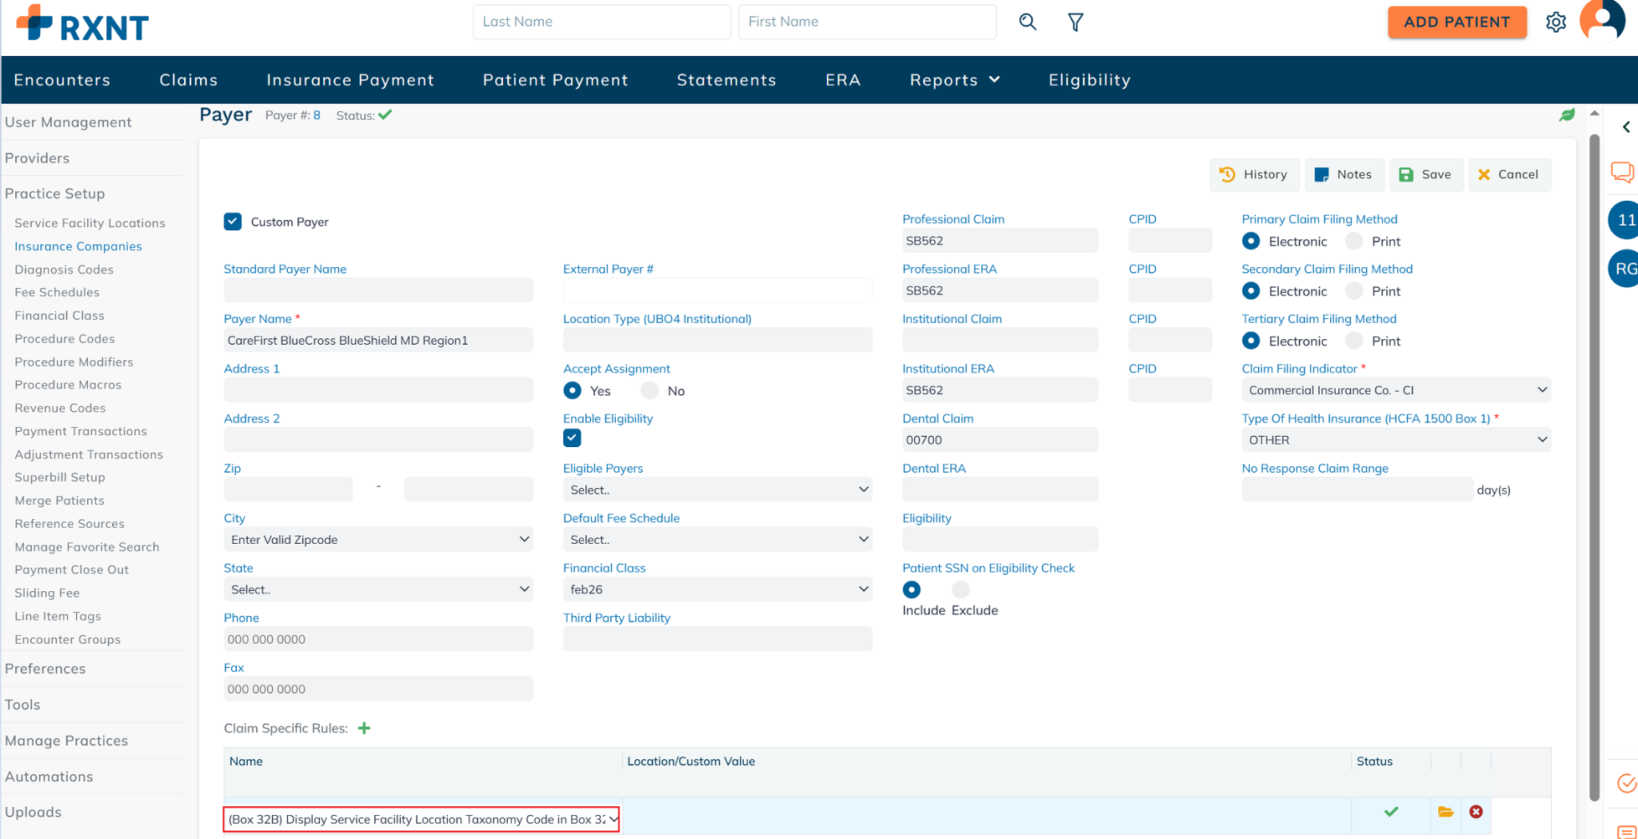Add a claim specific rule with green plus

[x=365, y=728]
